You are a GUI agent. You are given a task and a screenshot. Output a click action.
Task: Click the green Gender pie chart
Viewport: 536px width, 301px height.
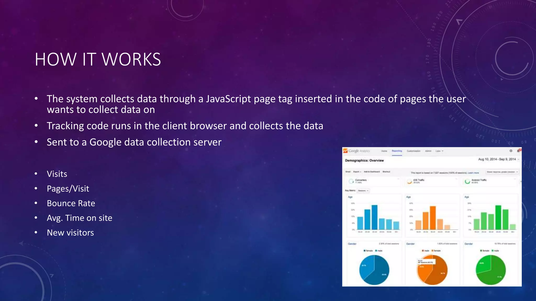tap(491, 270)
